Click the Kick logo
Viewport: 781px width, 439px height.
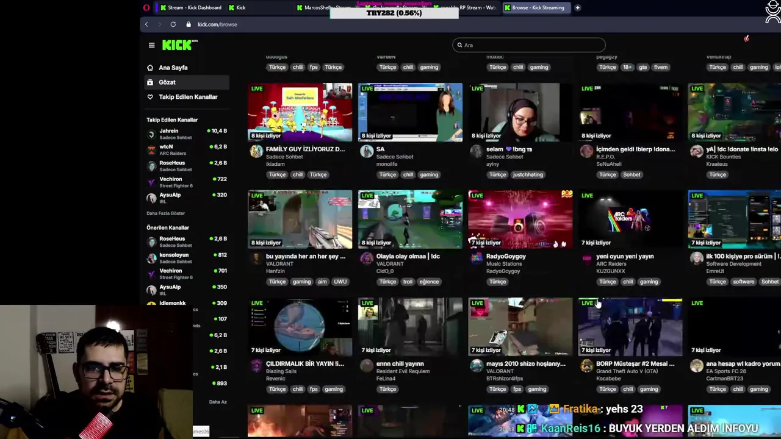point(180,45)
